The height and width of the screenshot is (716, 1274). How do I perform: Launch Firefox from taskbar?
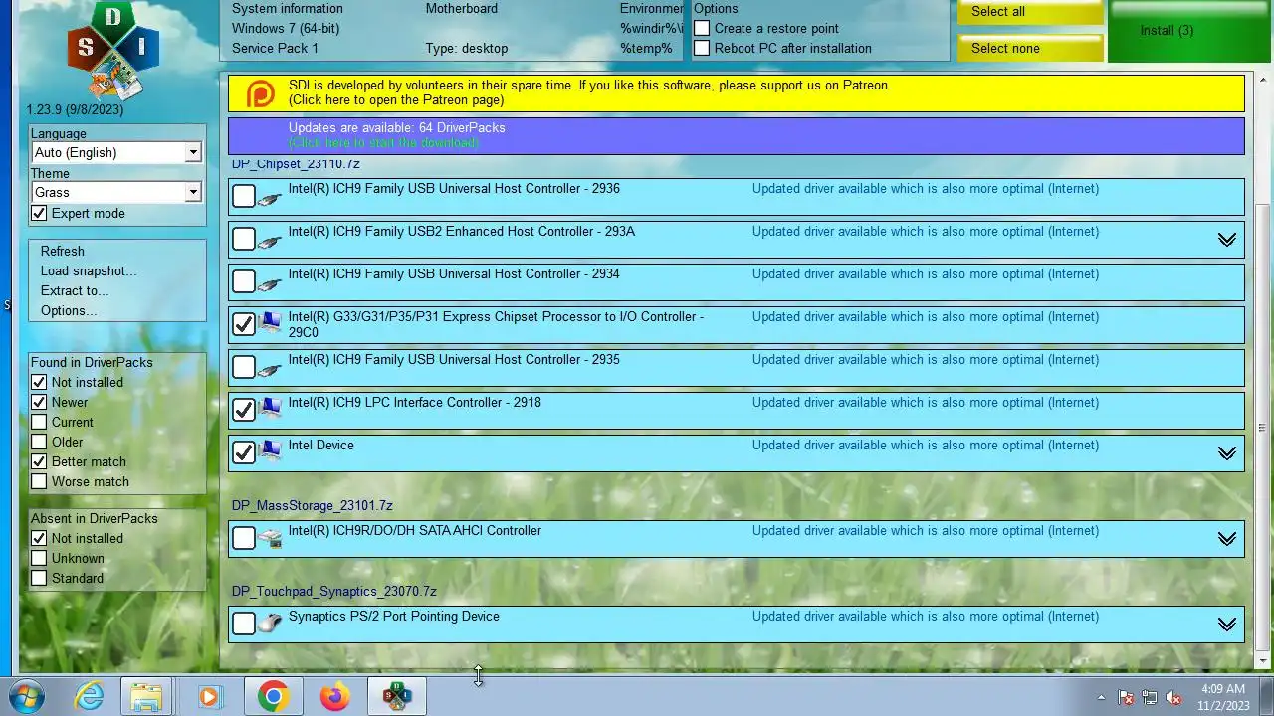click(x=334, y=696)
